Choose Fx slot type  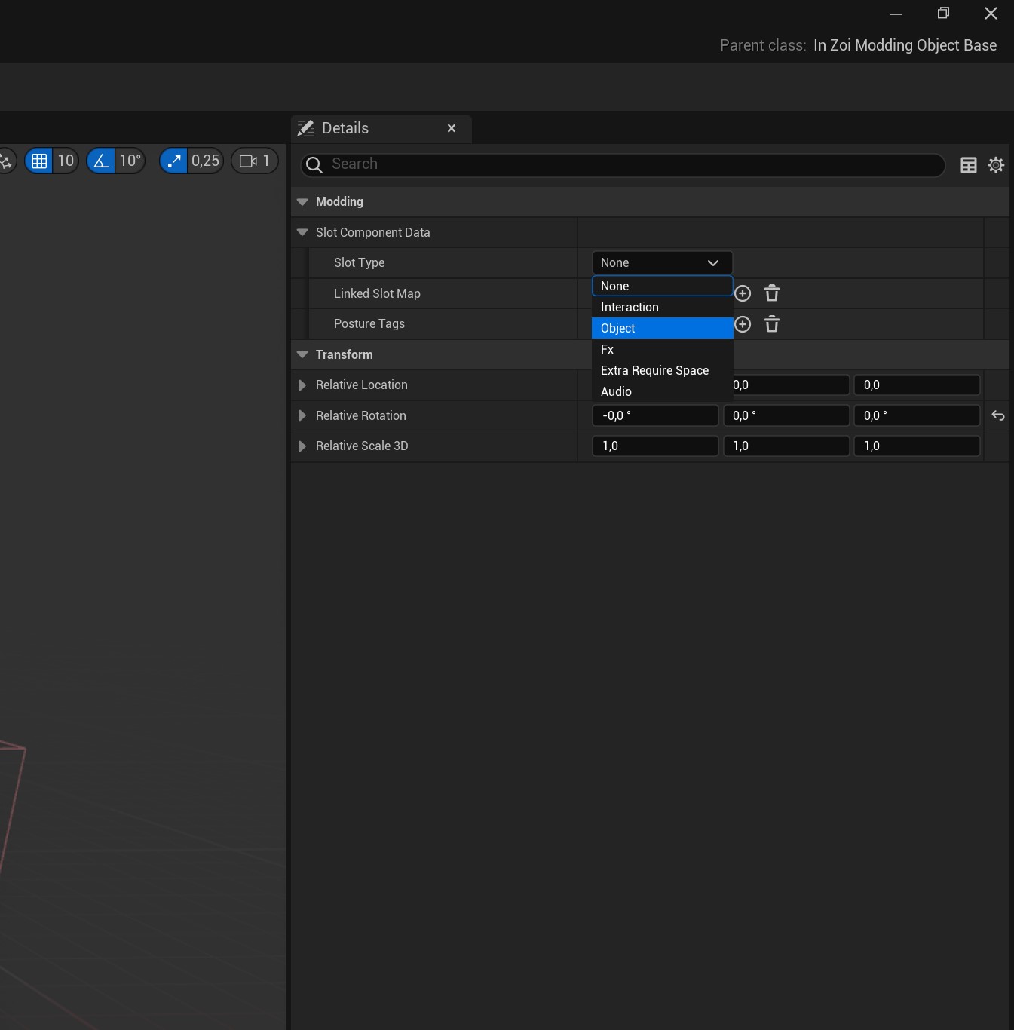(662, 349)
